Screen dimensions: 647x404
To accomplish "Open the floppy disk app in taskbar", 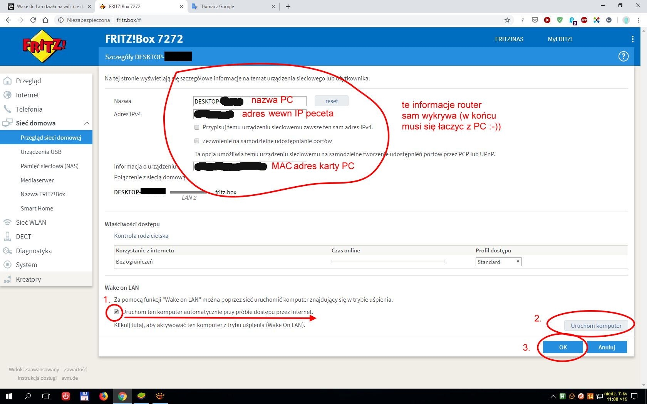I will [x=84, y=396].
